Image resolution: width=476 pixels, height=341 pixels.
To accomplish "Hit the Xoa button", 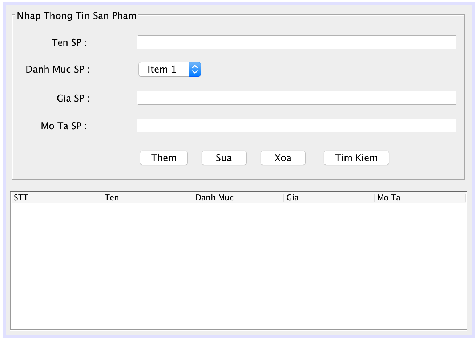I will [x=283, y=158].
